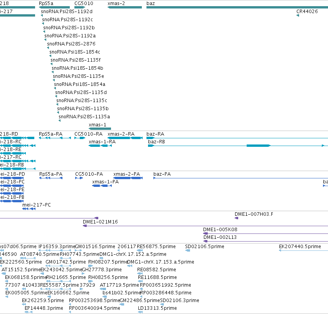This screenshot has height=314, width=328.
Task: Click the RH07743.5prime EST
Action: [65, 258]
